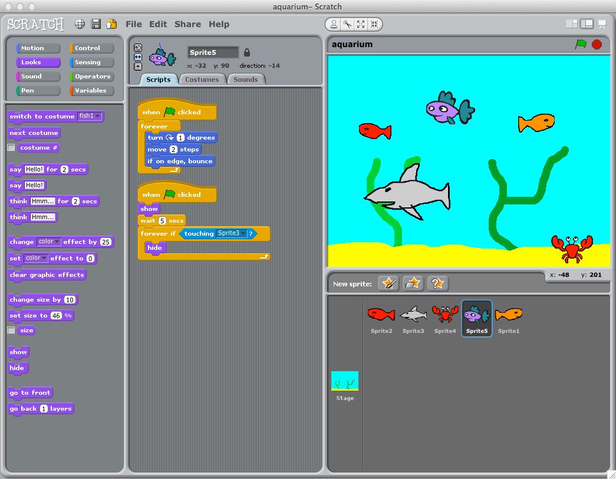Select the duplicate stamp tool
Screen dimensions: 616x479
click(334, 24)
